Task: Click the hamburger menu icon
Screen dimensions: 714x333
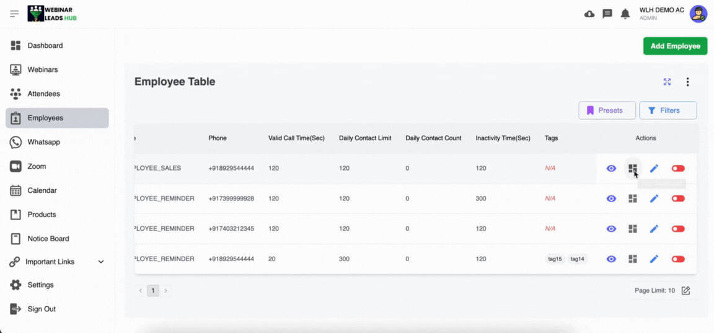Action: point(14,14)
